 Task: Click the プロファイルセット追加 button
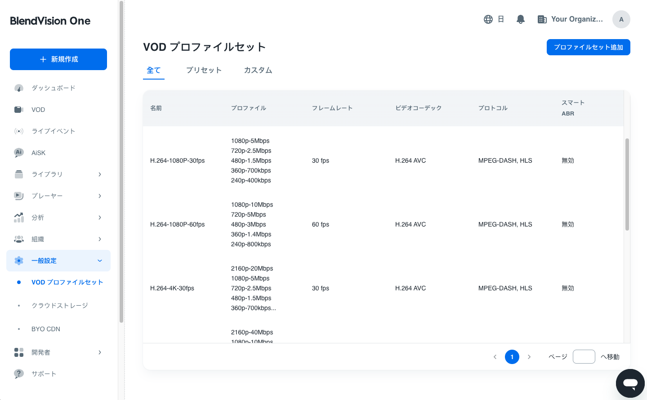[588, 47]
